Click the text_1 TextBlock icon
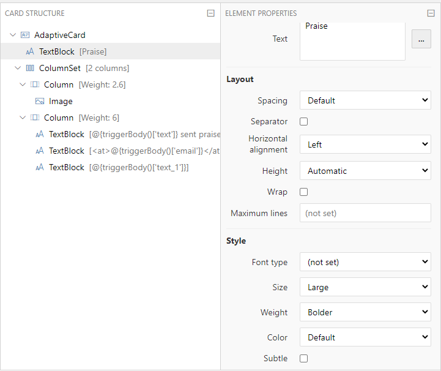441x371 pixels. pyautogui.click(x=40, y=168)
